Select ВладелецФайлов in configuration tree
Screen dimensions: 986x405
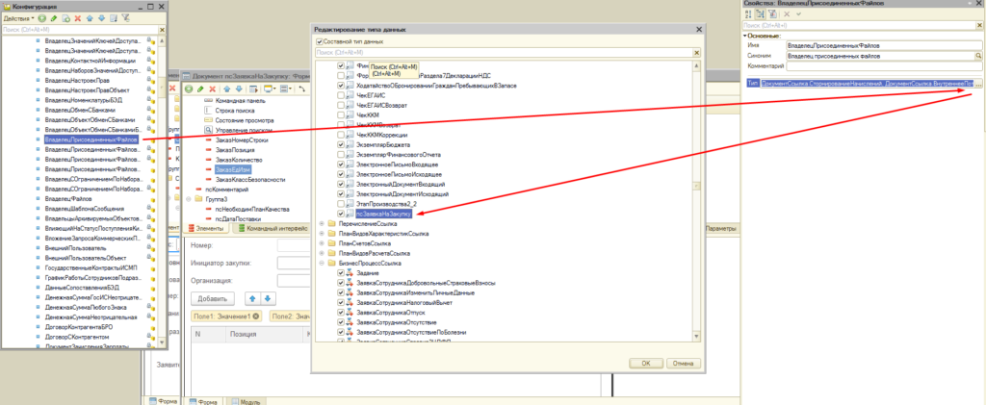pos(68,198)
